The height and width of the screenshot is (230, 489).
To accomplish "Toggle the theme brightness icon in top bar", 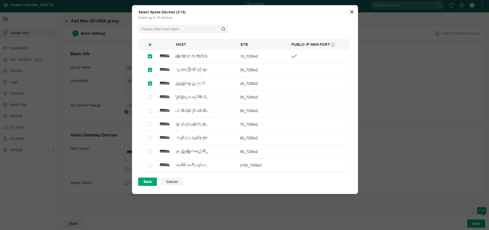I will 462,5.
